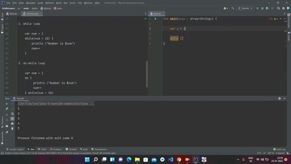Screen dimensions: 291x164
Task: Open Run panel settings gear
Action: coord(279,98)
